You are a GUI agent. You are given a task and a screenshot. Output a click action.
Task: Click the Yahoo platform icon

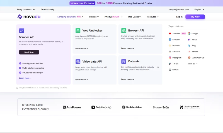click(189, 40)
